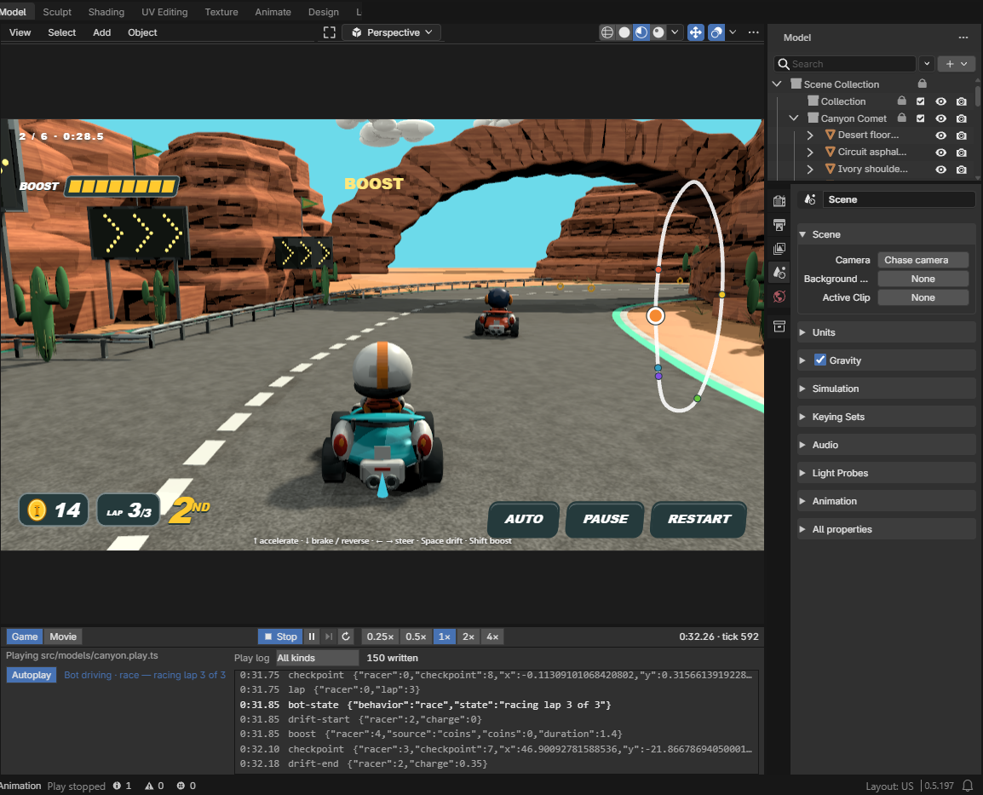Screen dimensions: 983x795
Task: Set playback speed to 0.25×
Action: (380, 637)
